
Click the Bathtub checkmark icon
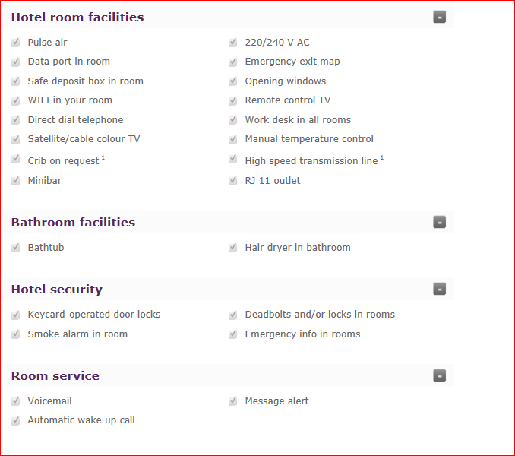(16, 248)
